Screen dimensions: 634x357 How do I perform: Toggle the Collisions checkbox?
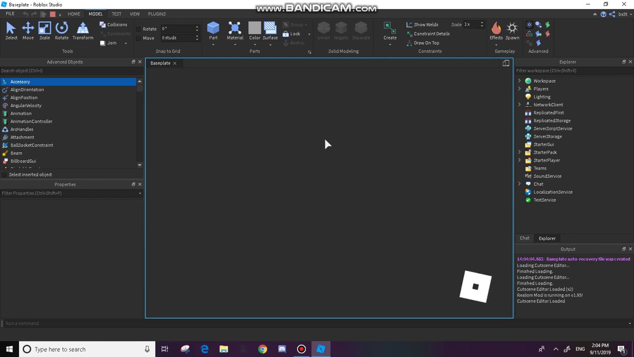[103, 24]
